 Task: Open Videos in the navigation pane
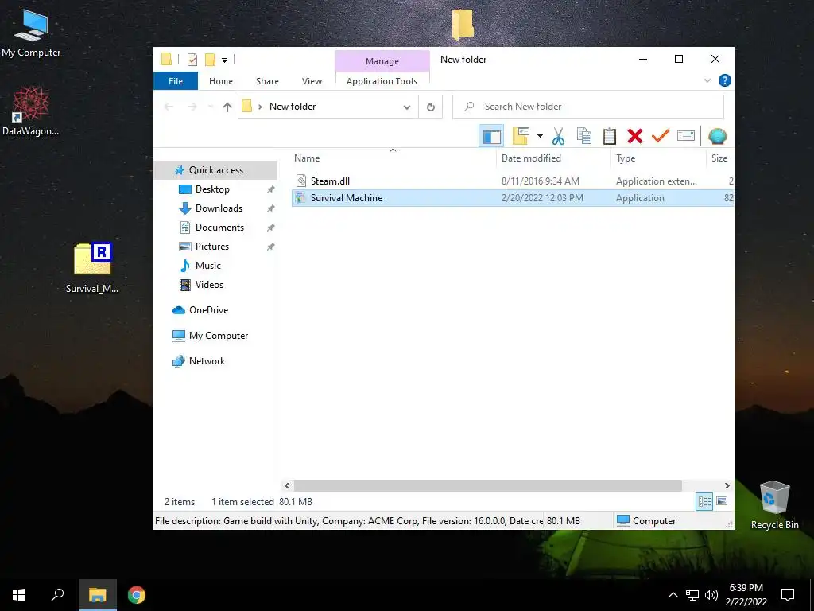coord(209,285)
